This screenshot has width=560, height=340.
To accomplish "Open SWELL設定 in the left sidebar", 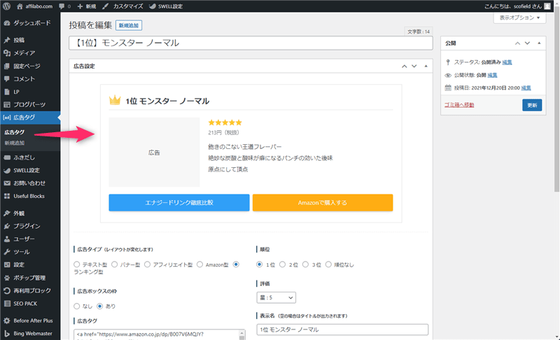I will point(30,170).
